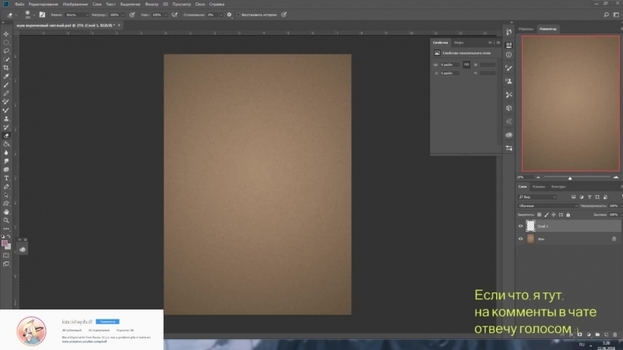Open the brush settings panel toggle icon
This screenshot has height=350, width=623.
(x=42, y=15)
